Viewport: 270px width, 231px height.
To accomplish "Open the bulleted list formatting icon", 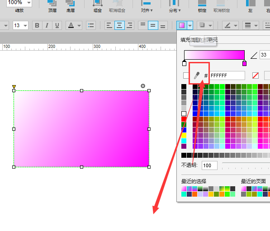I will 91,25.
